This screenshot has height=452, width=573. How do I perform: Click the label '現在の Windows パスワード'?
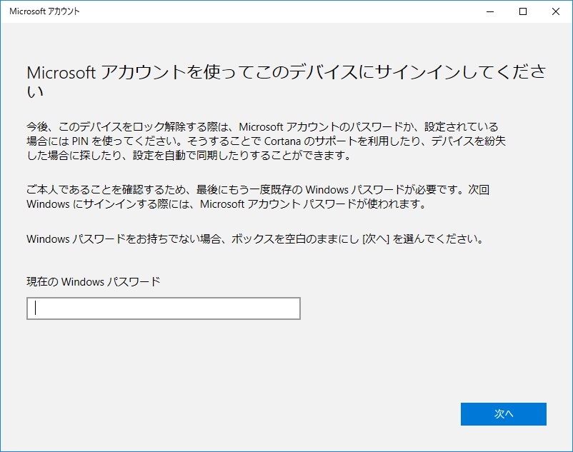click(x=94, y=282)
